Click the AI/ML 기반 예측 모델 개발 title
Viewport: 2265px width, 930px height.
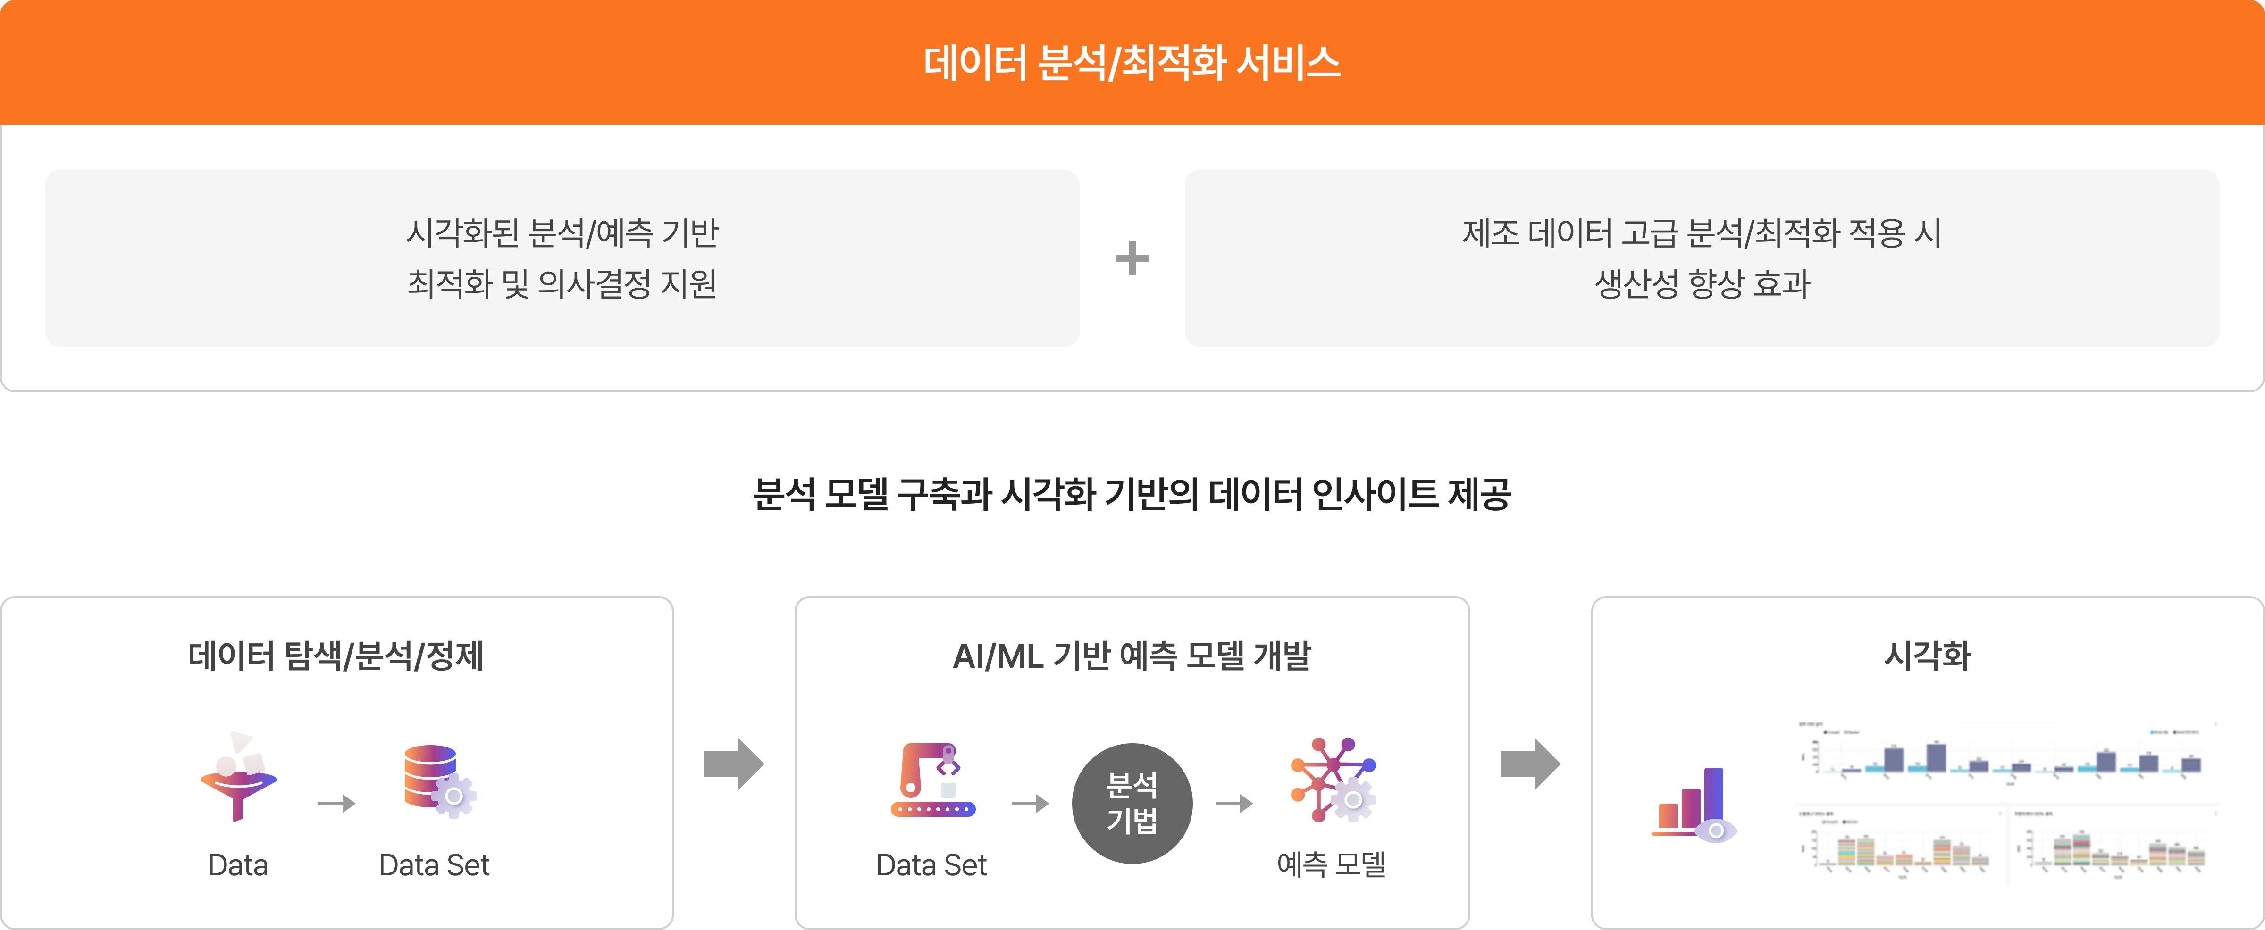click(x=1132, y=656)
